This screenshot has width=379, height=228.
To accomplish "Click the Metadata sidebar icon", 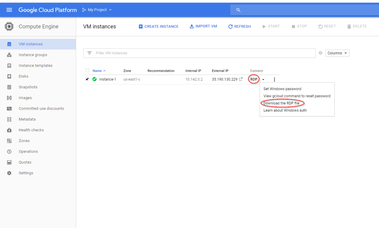I will 9,119.
